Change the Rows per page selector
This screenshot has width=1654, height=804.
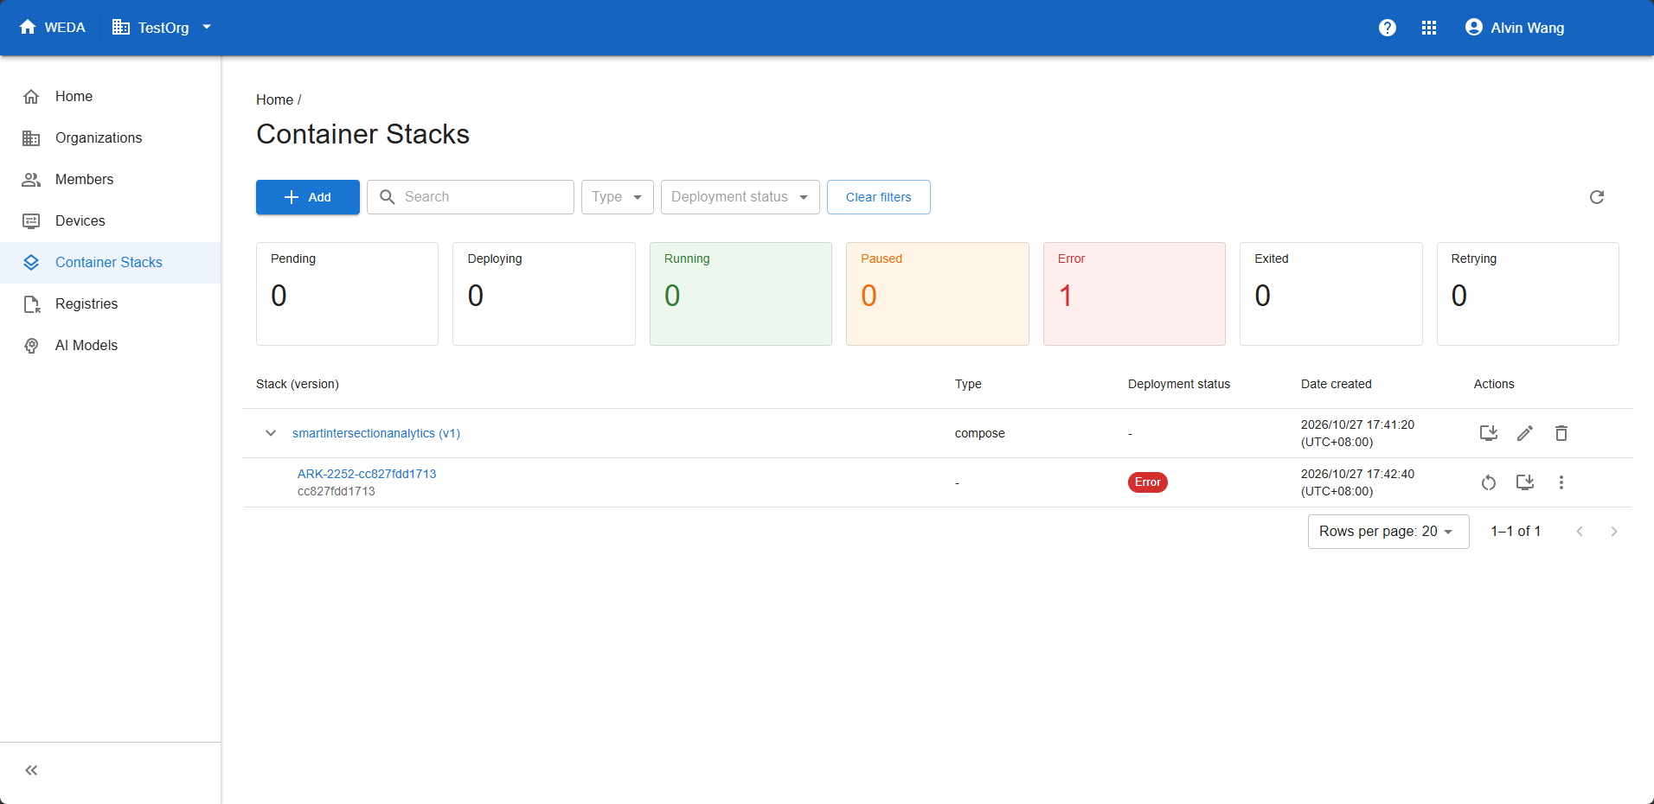click(1388, 532)
